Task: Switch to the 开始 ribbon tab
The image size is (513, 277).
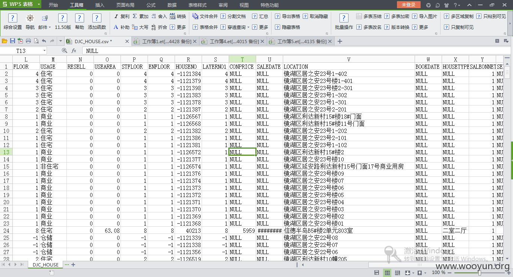Action: [53, 5]
